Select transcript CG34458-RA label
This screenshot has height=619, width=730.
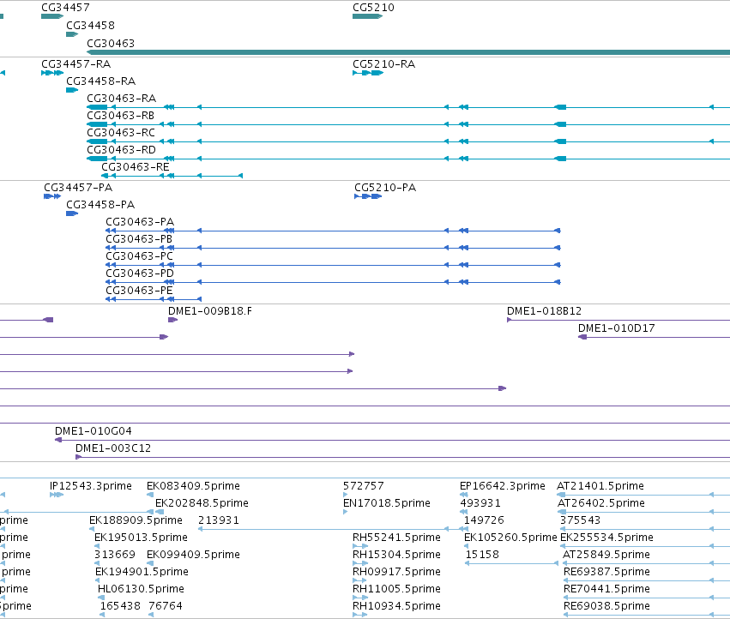pyautogui.click(x=101, y=81)
